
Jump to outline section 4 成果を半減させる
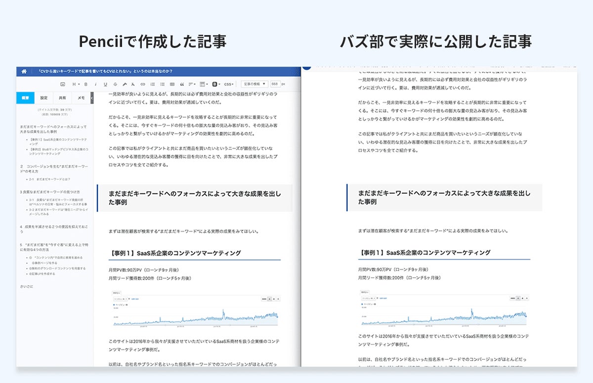pyautogui.click(x=54, y=229)
